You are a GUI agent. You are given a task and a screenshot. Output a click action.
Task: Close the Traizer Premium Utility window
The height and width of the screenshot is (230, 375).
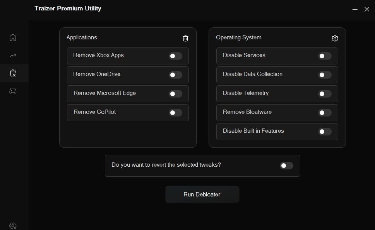tap(367, 9)
